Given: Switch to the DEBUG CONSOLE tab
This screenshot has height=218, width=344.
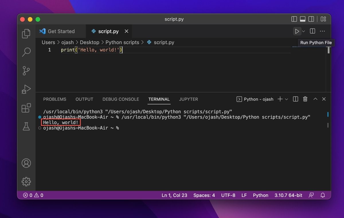Looking at the screenshot, I should pyautogui.click(x=121, y=99).
